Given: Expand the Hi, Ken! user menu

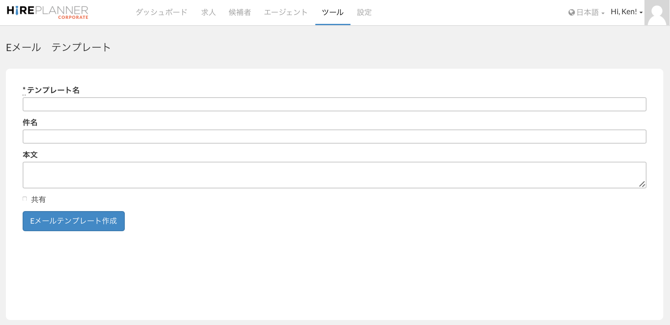Looking at the screenshot, I should click(626, 12).
